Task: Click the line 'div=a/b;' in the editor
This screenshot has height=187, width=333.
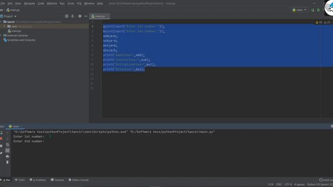Action: coord(110,50)
